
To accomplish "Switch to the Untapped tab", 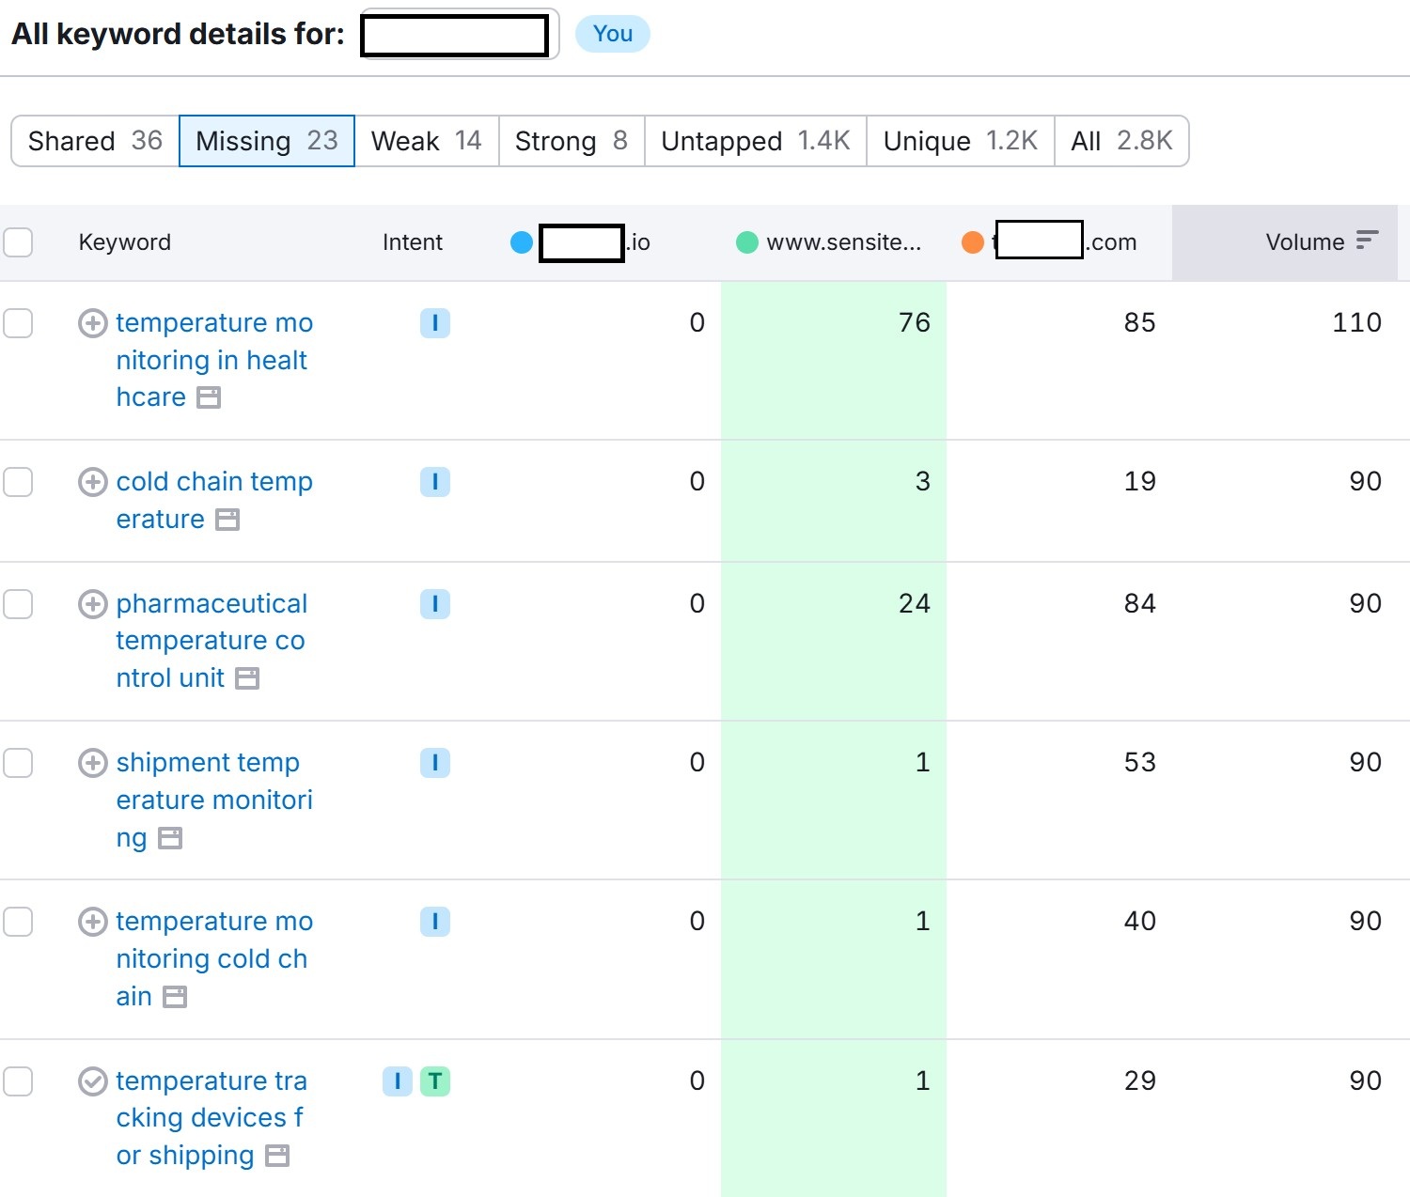I will pyautogui.click(x=755, y=141).
